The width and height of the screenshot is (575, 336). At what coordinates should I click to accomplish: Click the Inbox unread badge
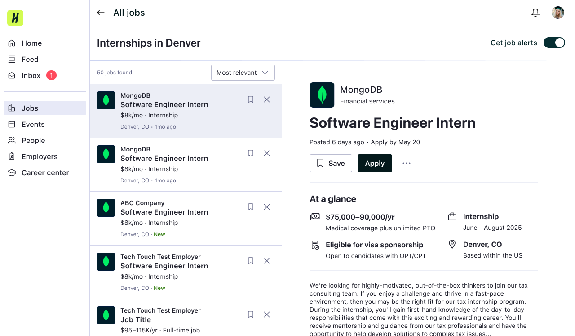point(51,75)
